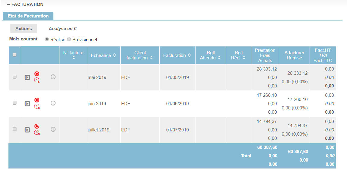This screenshot has width=347, height=170.
Task: Sort by the Client facturation column
Action: tap(139, 55)
